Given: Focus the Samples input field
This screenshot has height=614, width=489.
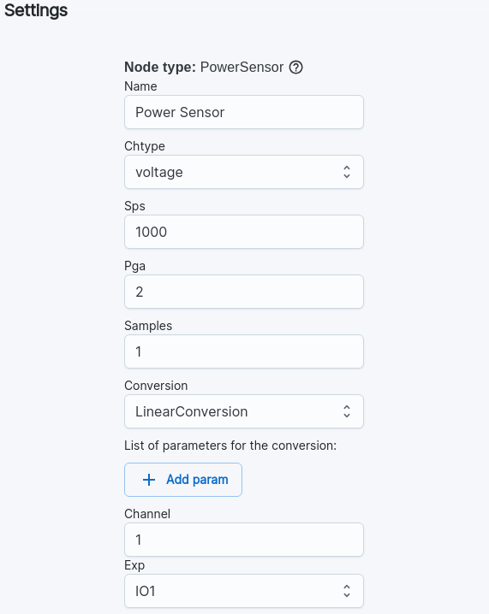Looking at the screenshot, I should 244,351.
